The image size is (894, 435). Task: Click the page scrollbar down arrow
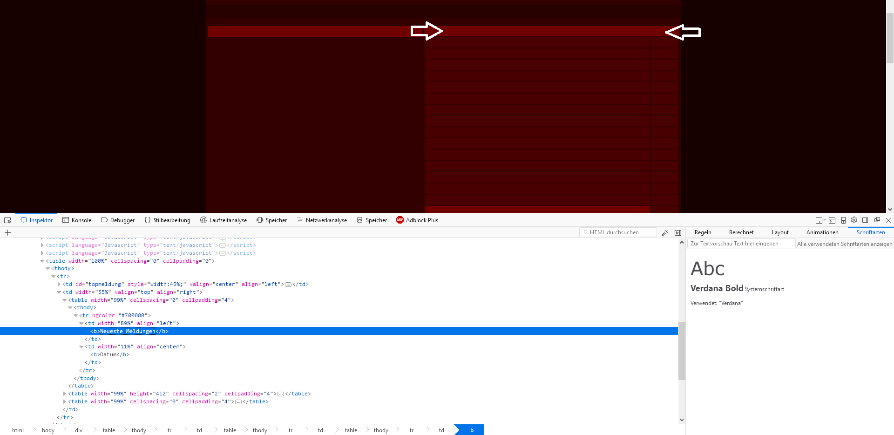[890, 210]
